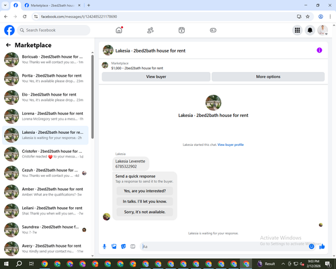Open the Portia conversation

click(46, 78)
